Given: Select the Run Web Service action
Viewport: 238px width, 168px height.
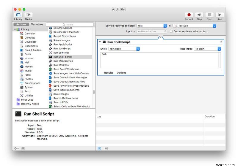Looking at the screenshot, I should [63, 61].
